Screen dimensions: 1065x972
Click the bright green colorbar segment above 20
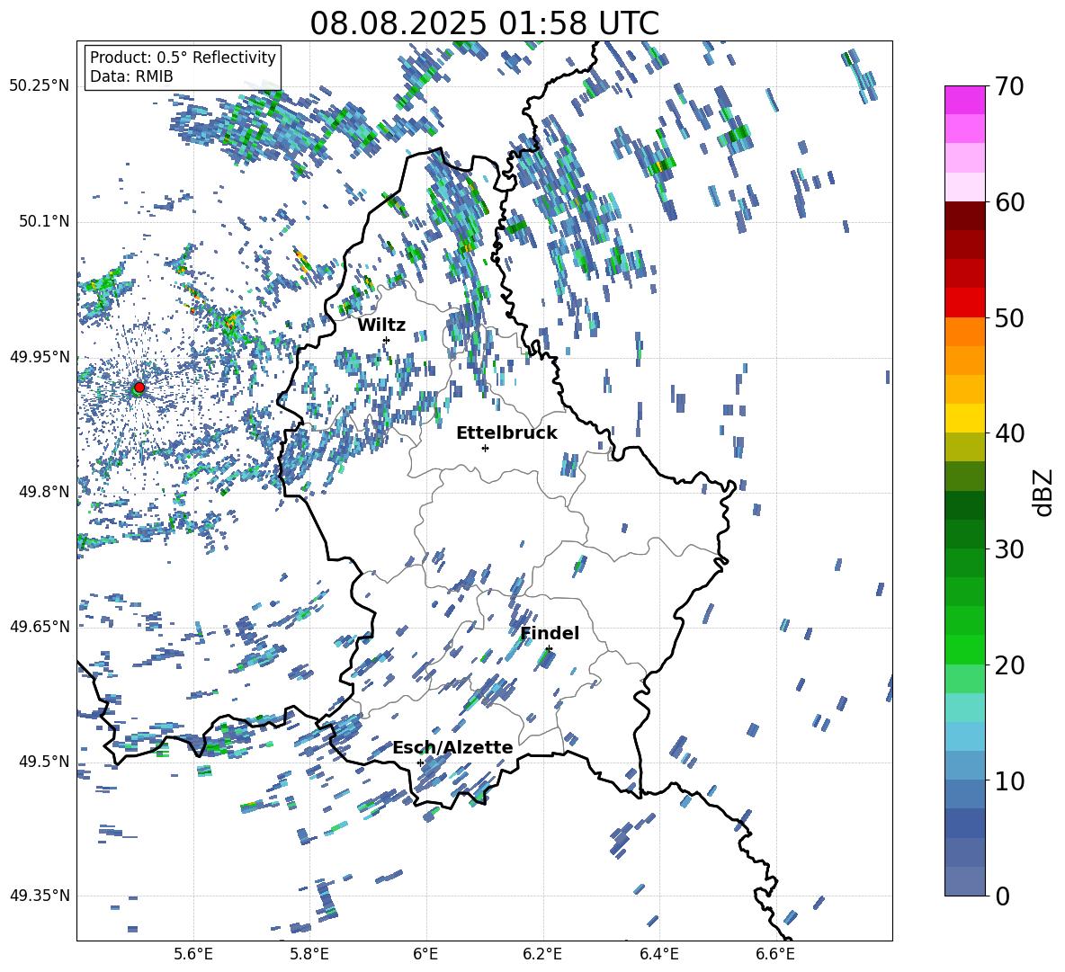964,649
